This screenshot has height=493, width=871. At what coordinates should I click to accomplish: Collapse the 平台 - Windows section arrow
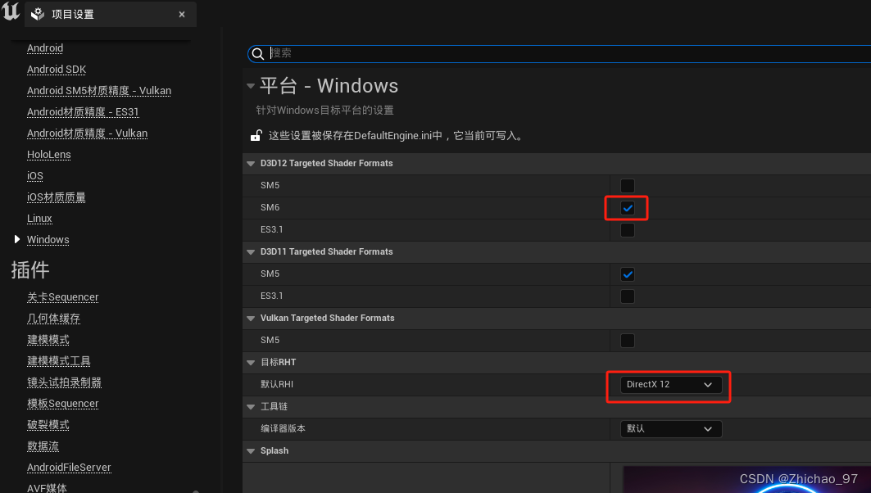[x=251, y=86]
